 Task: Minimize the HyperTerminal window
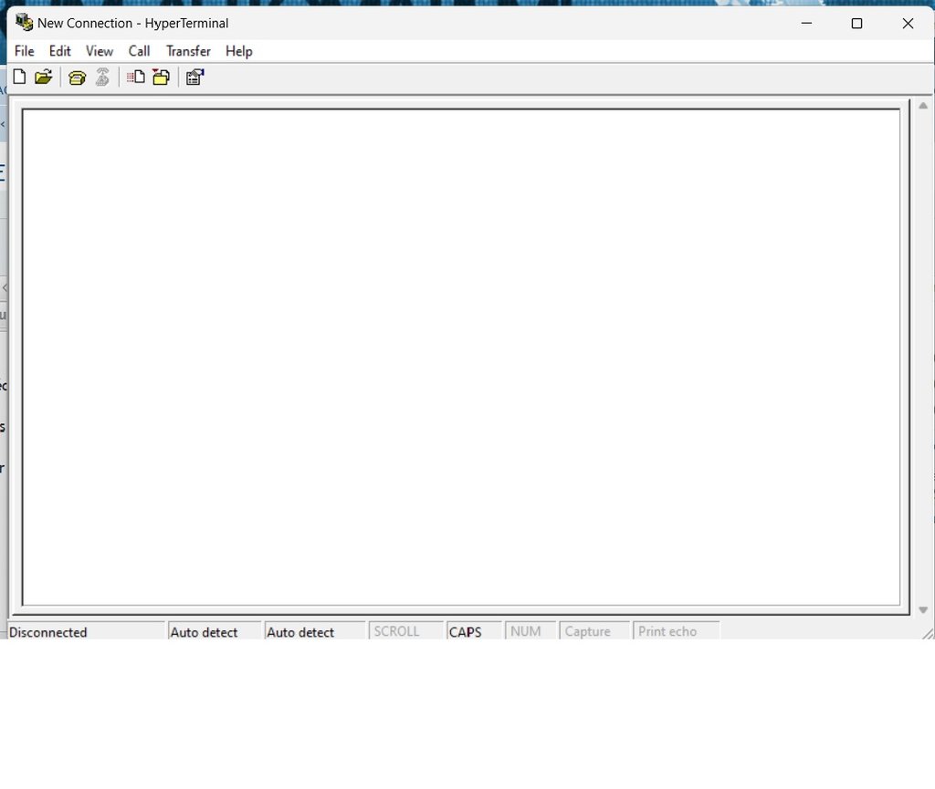806,23
